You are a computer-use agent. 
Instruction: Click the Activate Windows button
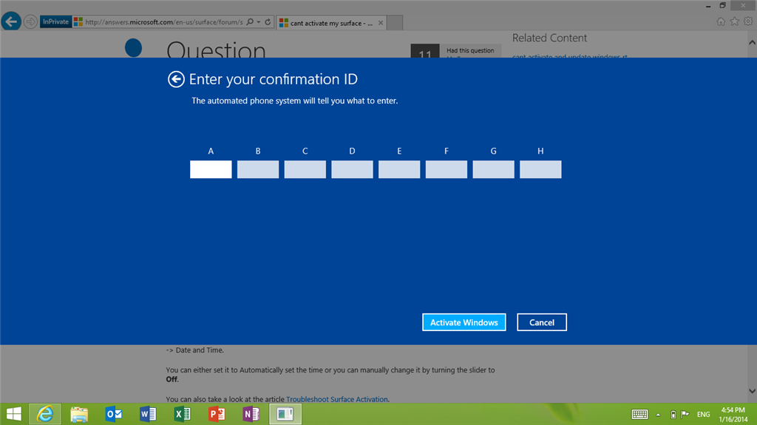(x=464, y=322)
